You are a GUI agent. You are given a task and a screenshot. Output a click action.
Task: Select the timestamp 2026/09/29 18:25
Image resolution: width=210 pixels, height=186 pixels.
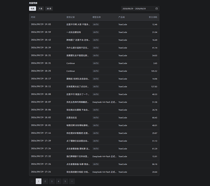[x=41, y=71]
